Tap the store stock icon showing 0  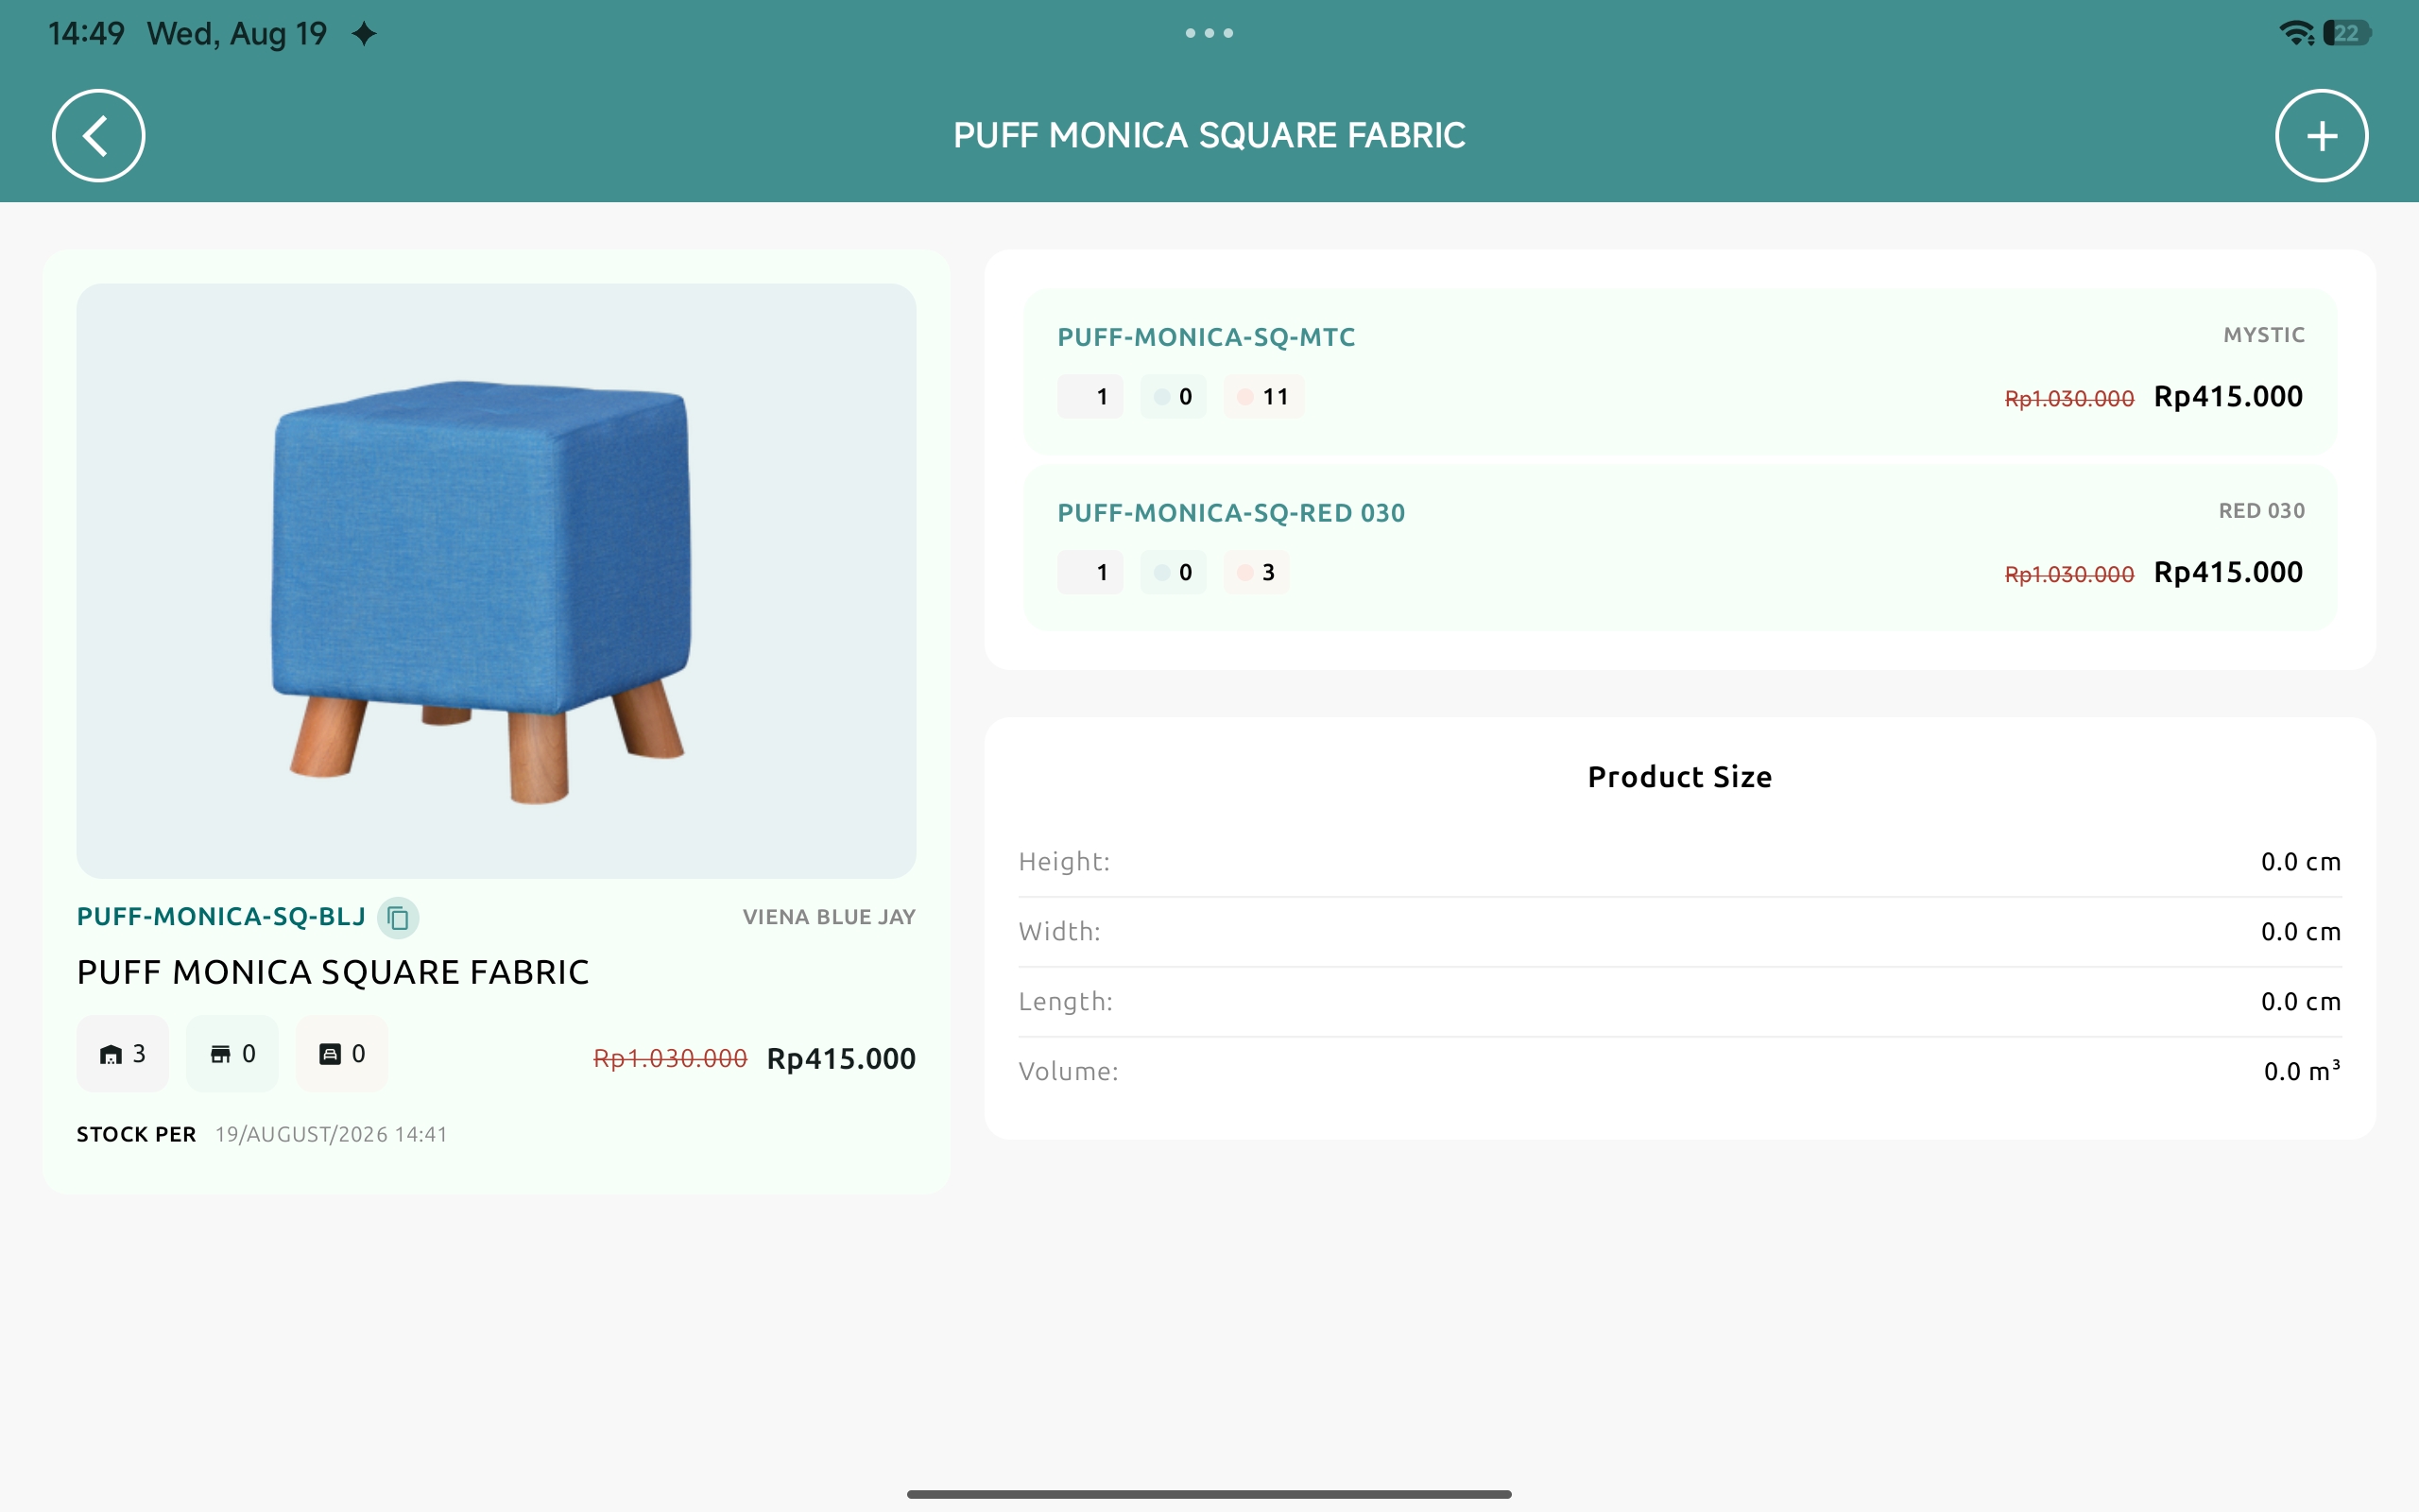pos(232,1053)
